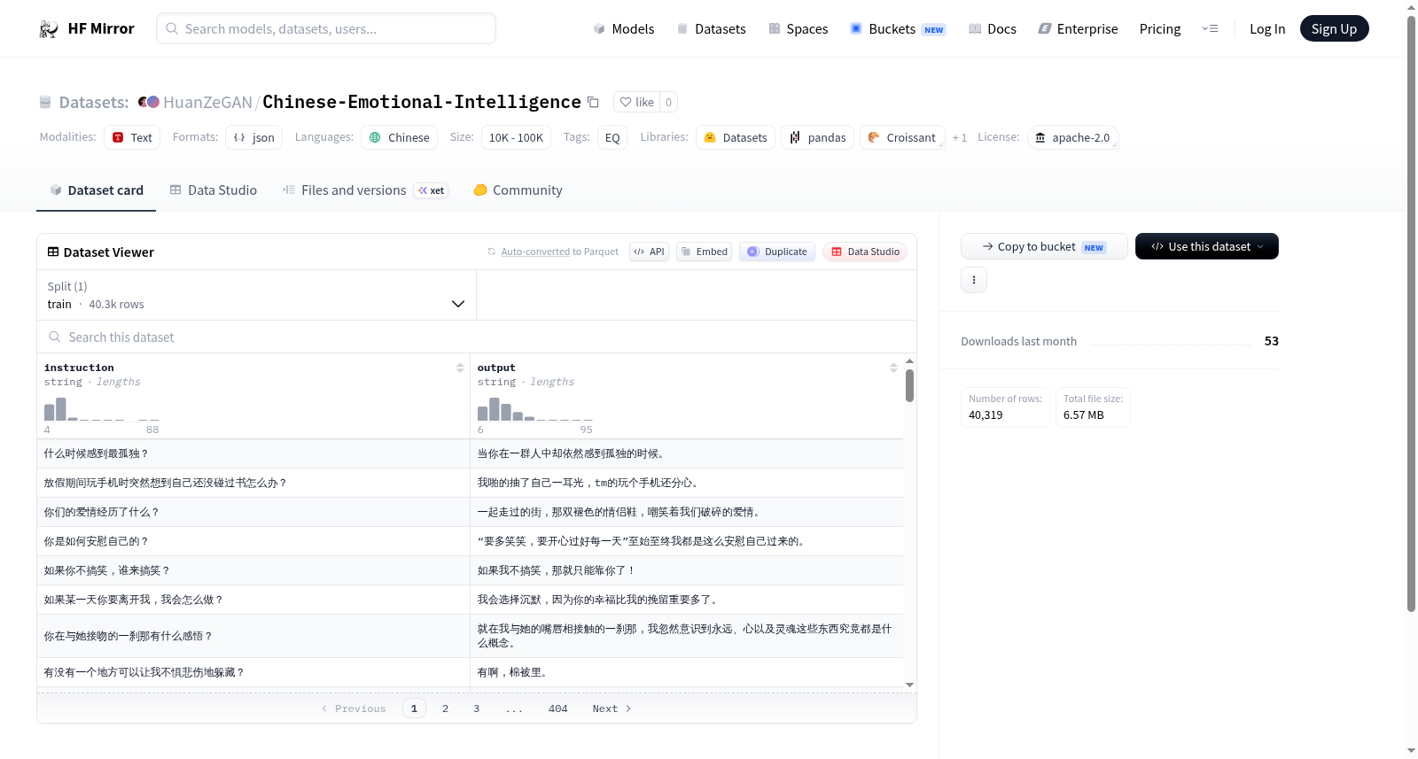The height and width of the screenshot is (759, 1418).
Task: Click Log In
Action: (x=1267, y=29)
